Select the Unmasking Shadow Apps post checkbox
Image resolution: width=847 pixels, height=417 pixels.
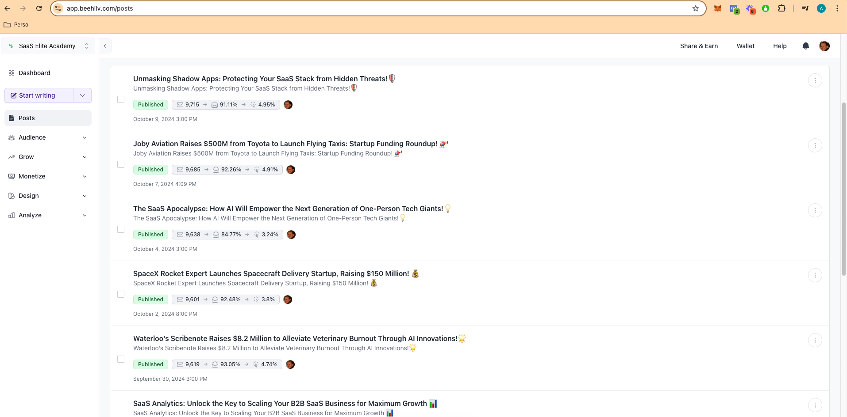121,99
